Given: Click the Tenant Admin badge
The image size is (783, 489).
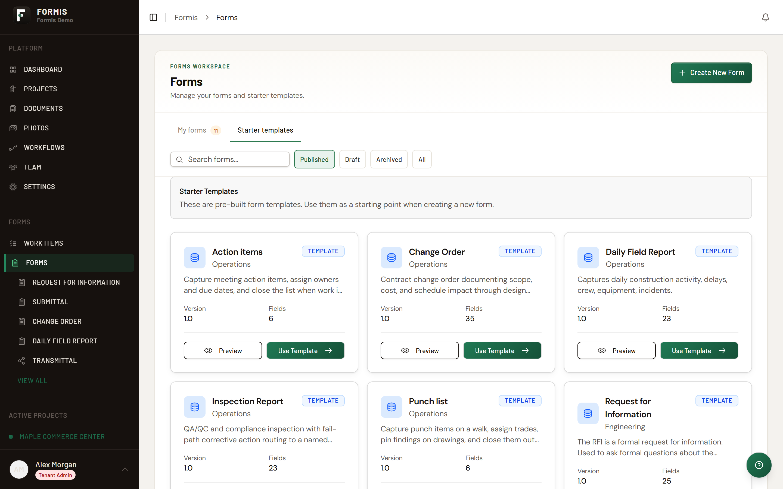Looking at the screenshot, I should (x=55, y=475).
